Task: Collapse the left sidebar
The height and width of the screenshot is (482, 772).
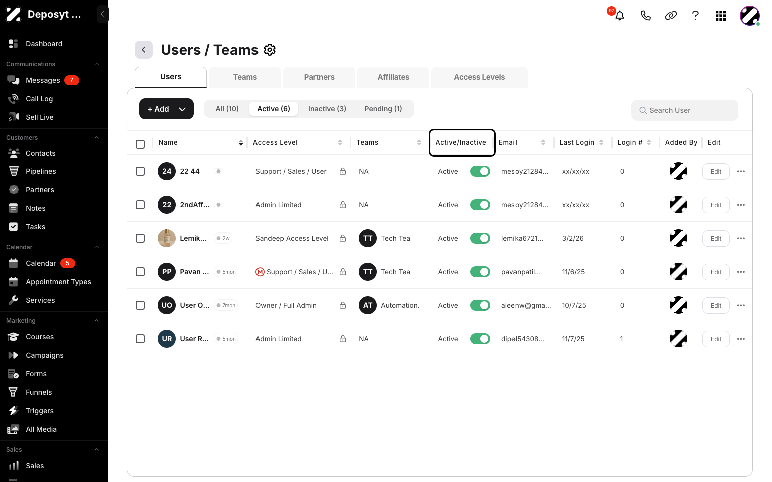Action: click(x=102, y=14)
